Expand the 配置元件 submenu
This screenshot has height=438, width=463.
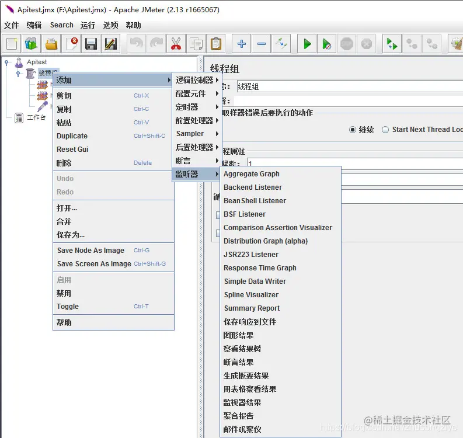(197, 93)
